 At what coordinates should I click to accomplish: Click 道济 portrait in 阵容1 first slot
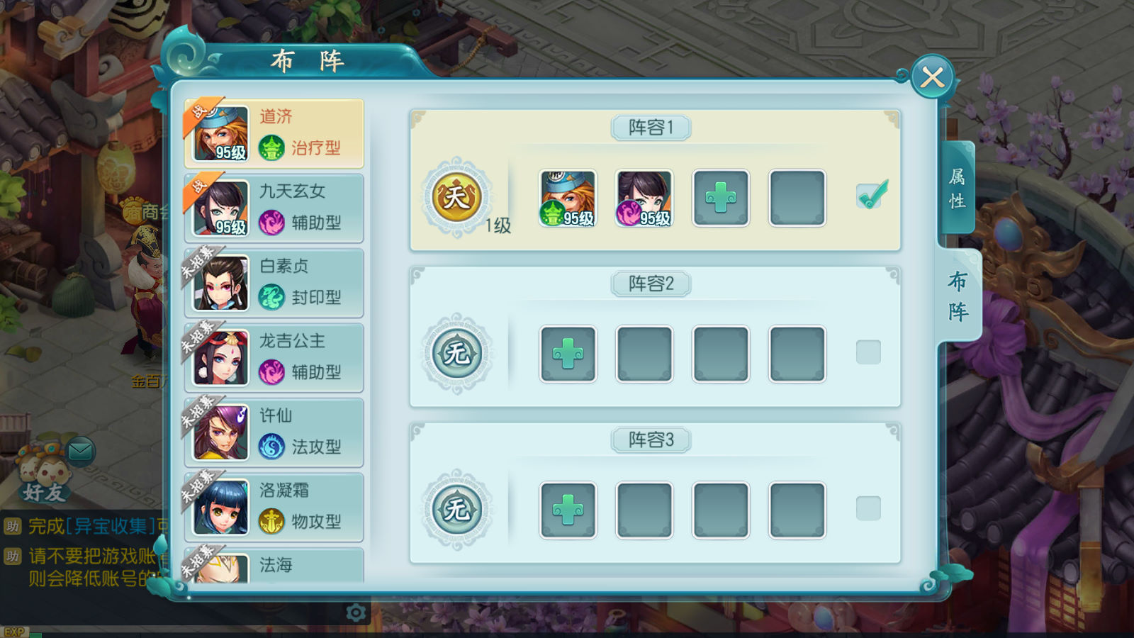[568, 198]
